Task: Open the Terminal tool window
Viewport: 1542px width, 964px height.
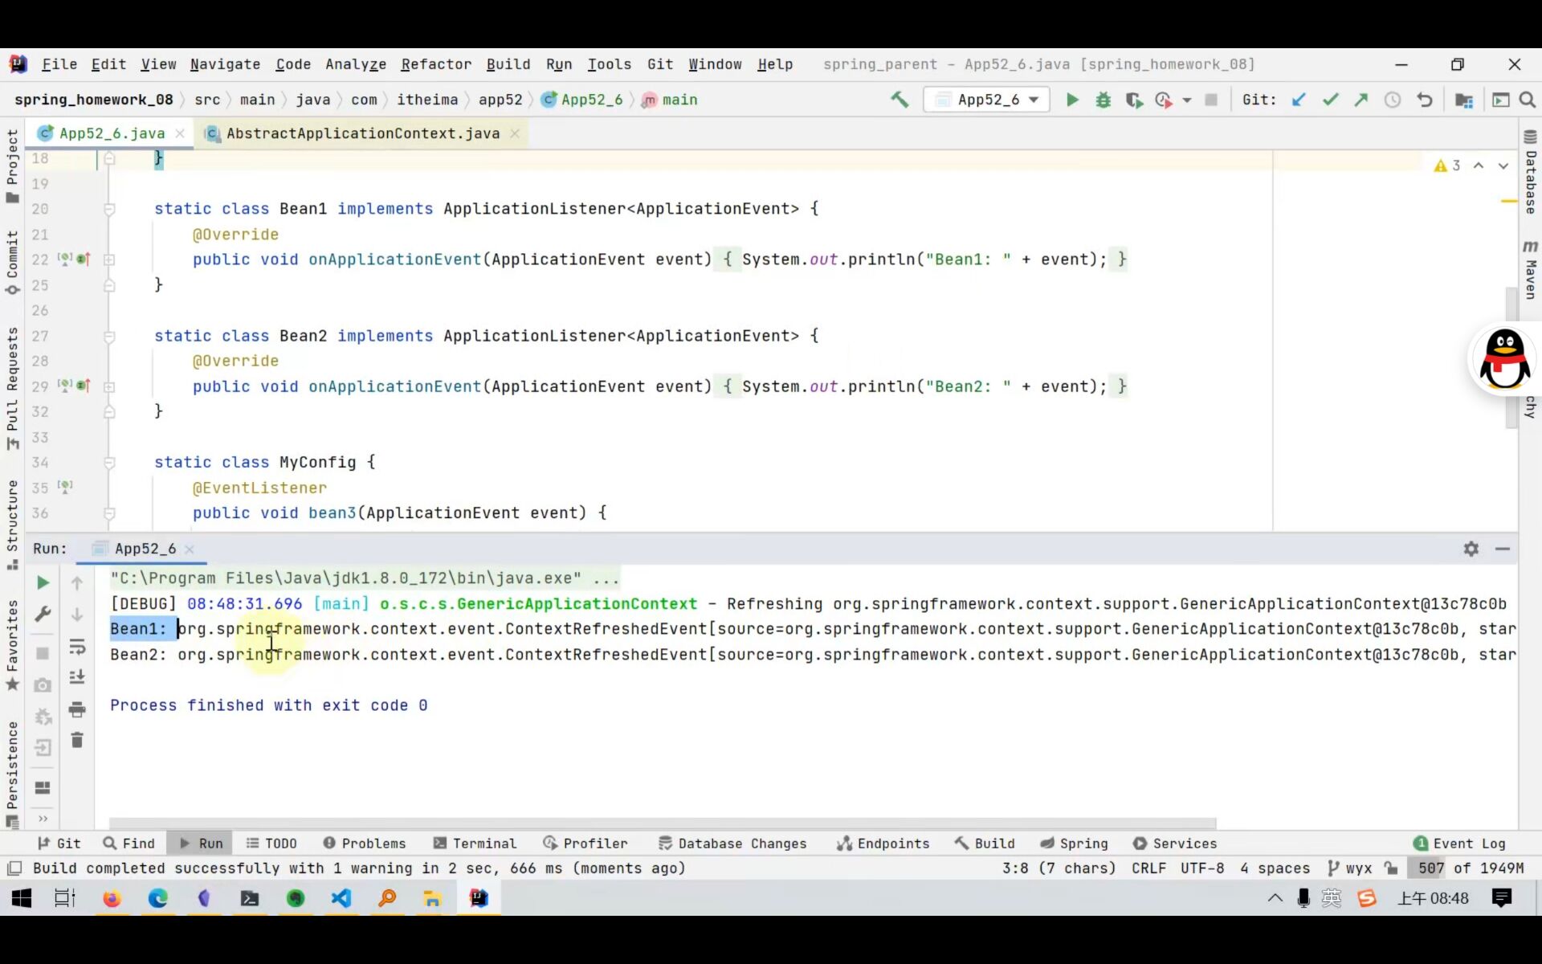Action: [x=475, y=843]
